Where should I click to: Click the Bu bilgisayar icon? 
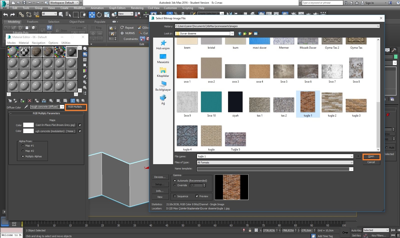pyautogui.click(x=163, y=84)
